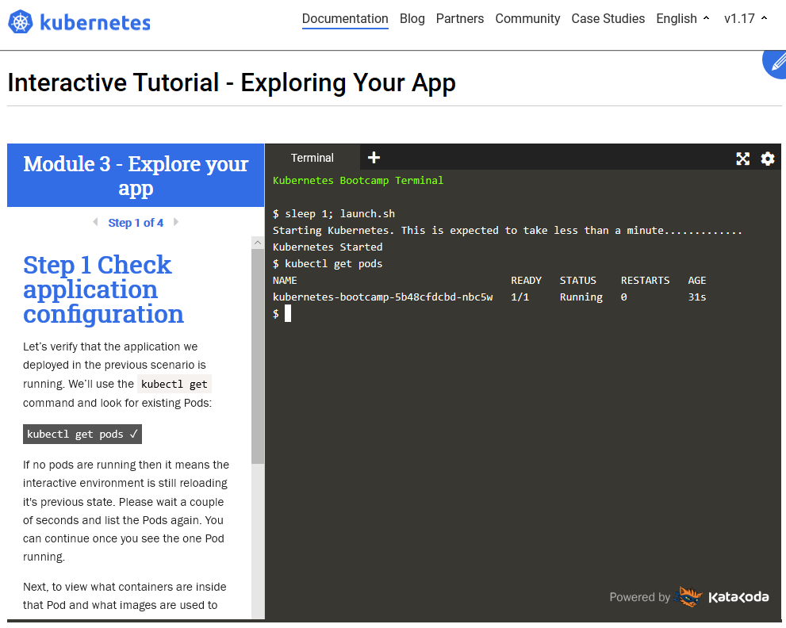Run the kubectl get pods command snippet
This screenshot has width=786, height=628.
point(82,435)
